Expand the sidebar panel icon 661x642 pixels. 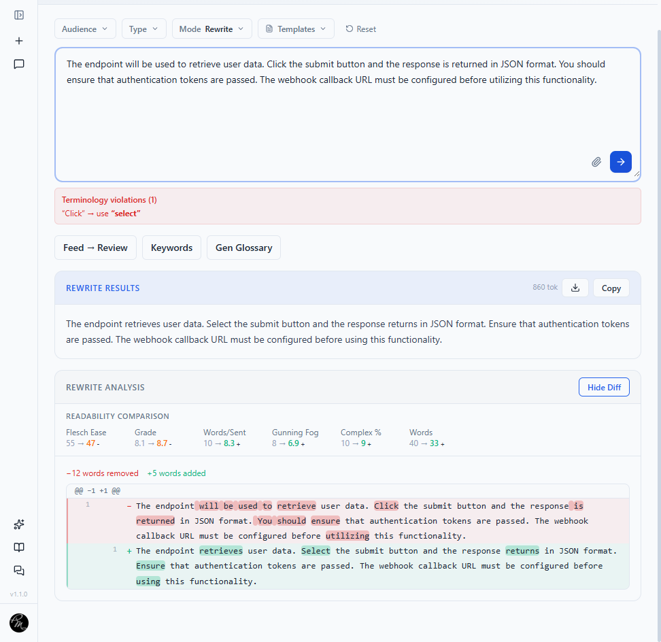click(x=19, y=15)
